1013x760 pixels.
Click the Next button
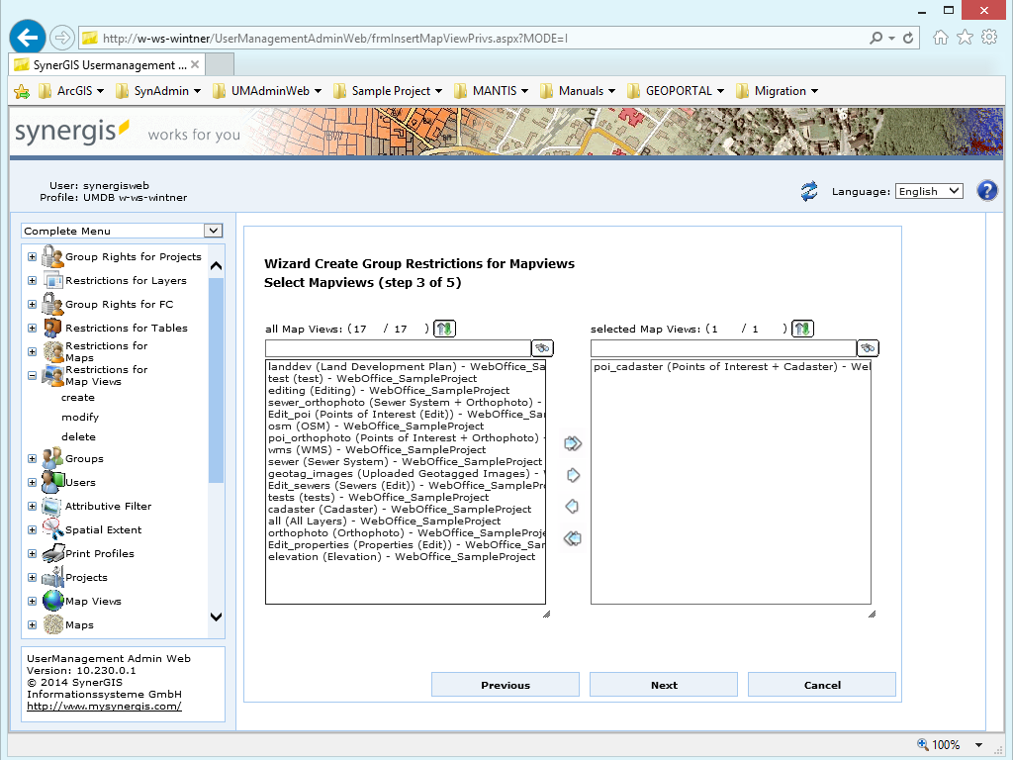click(663, 684)
